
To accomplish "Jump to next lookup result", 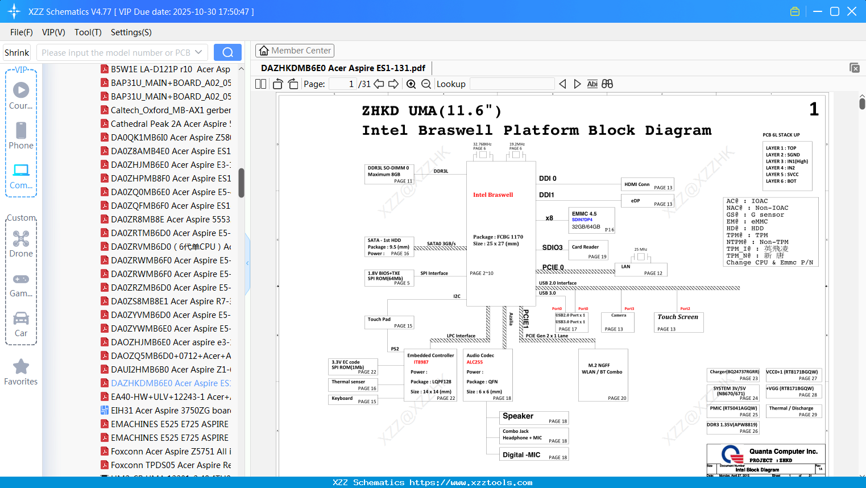I will click(x=577, y=84).
